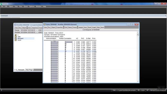Open the View menu in menu bar
The image size is (167, 94).
tap(16, 7)
